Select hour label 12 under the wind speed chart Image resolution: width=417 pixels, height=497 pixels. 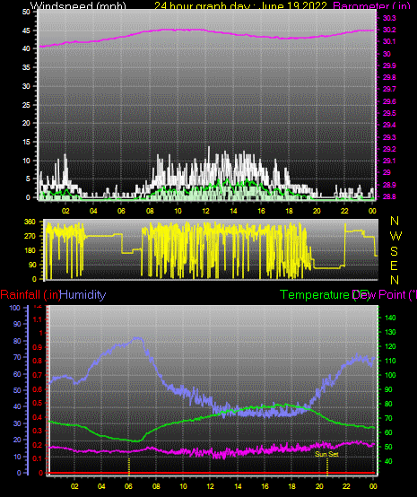point(205,211)
